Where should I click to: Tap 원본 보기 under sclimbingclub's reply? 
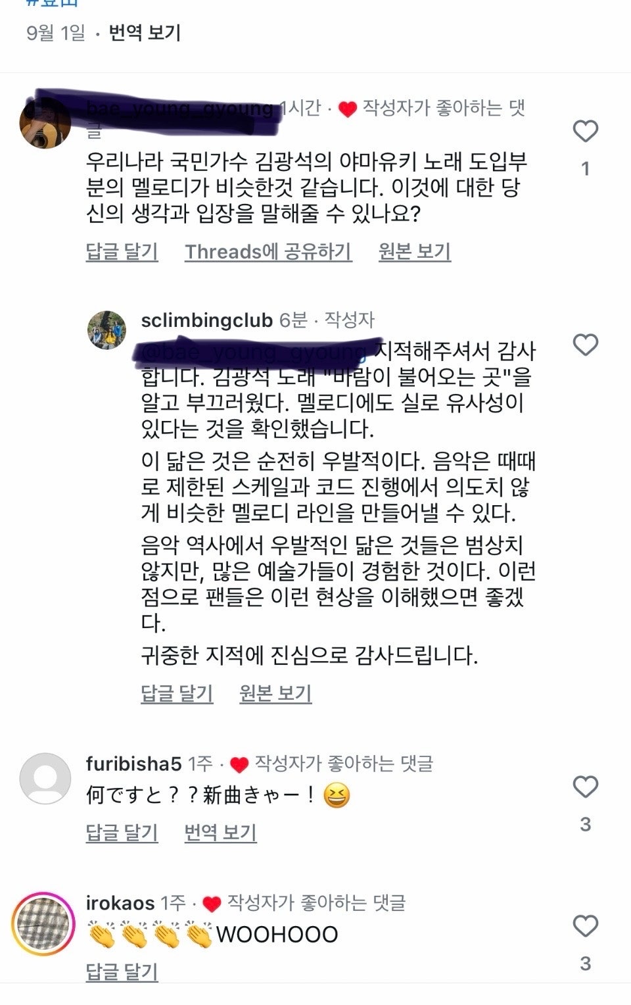[x=275, y=693]
